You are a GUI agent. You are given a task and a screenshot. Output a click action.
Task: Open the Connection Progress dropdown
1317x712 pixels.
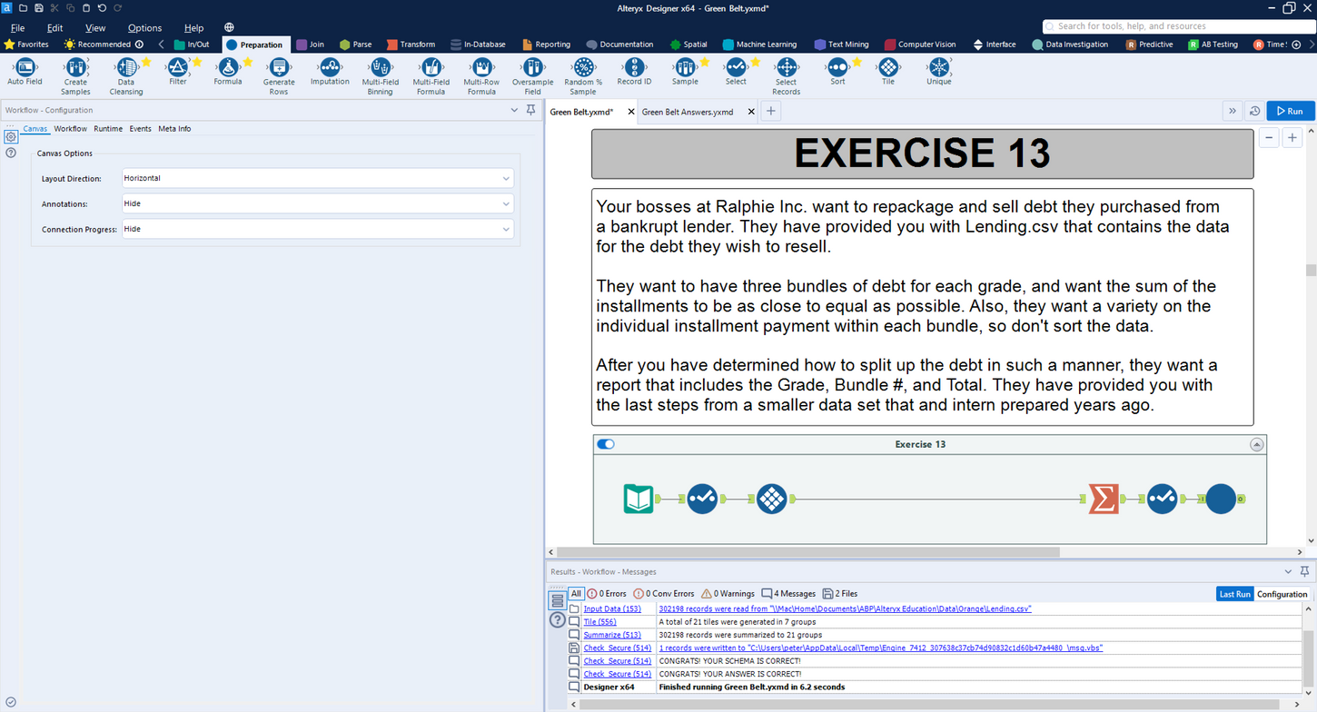click(318, 230)
